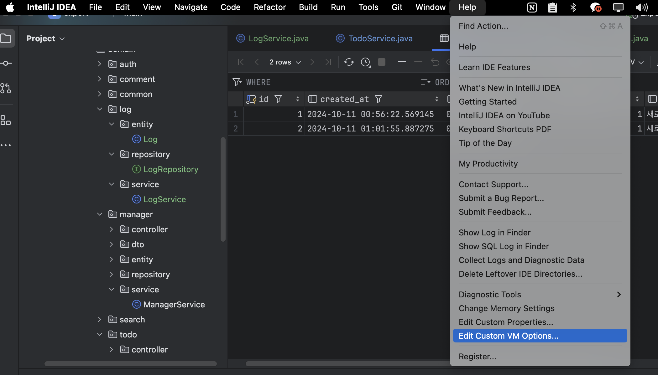Click the add row plus icon

[402, 62]
